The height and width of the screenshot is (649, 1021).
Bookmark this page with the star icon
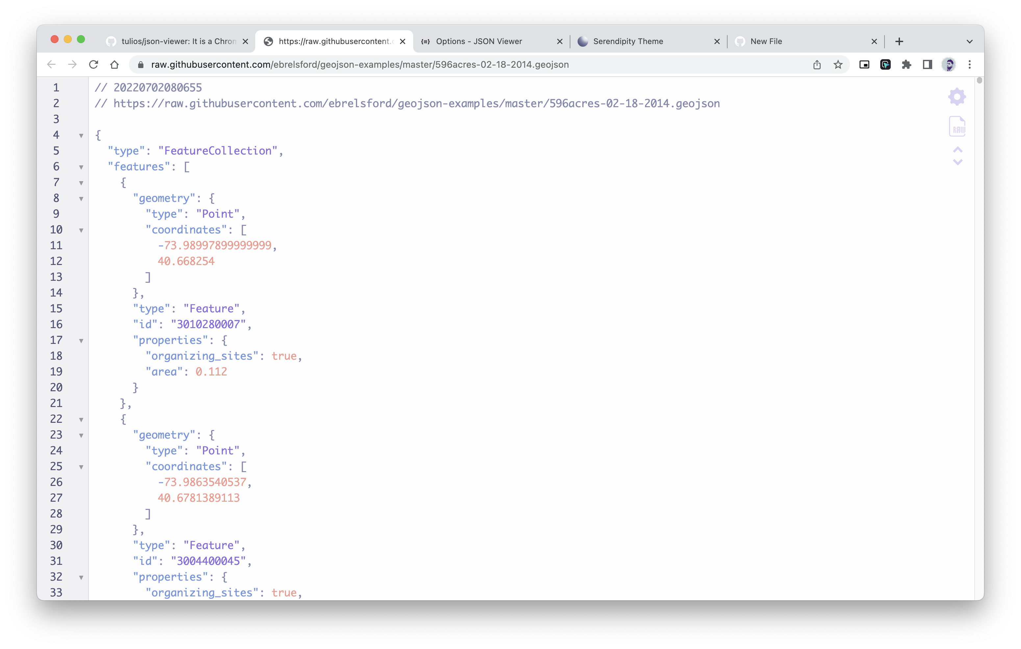point(838,65)
